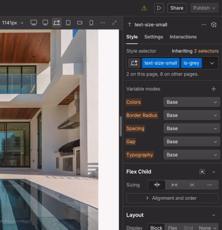Viewport: 222px width, 230px height.
Task: Switch to the Interactions tab
Action: click(183, 37)
